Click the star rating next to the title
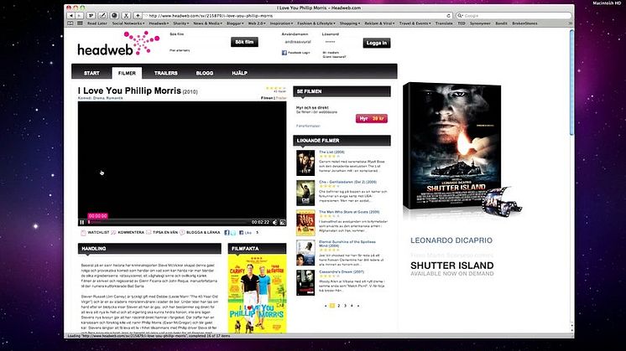 click(276, 88)
